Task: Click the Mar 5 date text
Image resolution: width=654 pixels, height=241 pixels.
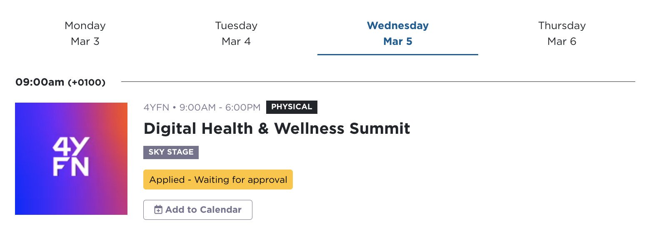Action: [x=397, y=41]
